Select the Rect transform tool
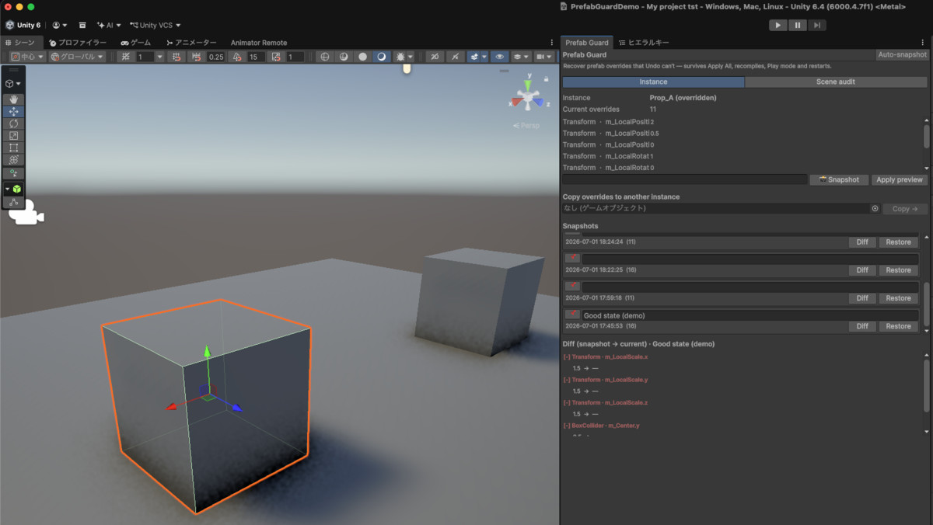Screen dimensions: 933x525 point(13,148)
